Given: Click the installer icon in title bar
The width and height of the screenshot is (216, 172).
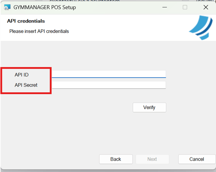Looking at the screenshot, I should pos(7,7).
